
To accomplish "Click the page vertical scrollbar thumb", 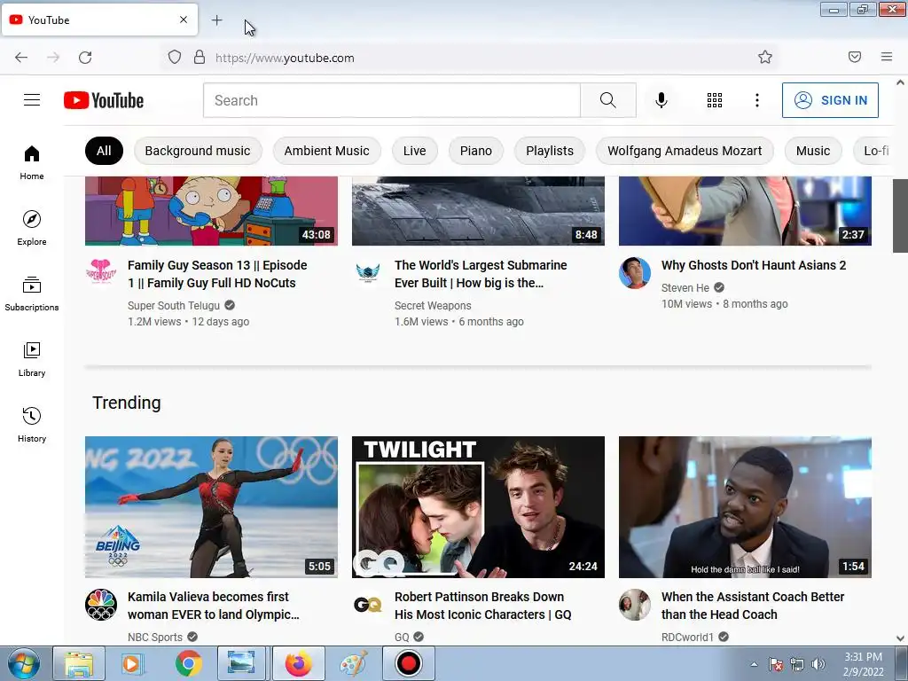I will [900, 215].
